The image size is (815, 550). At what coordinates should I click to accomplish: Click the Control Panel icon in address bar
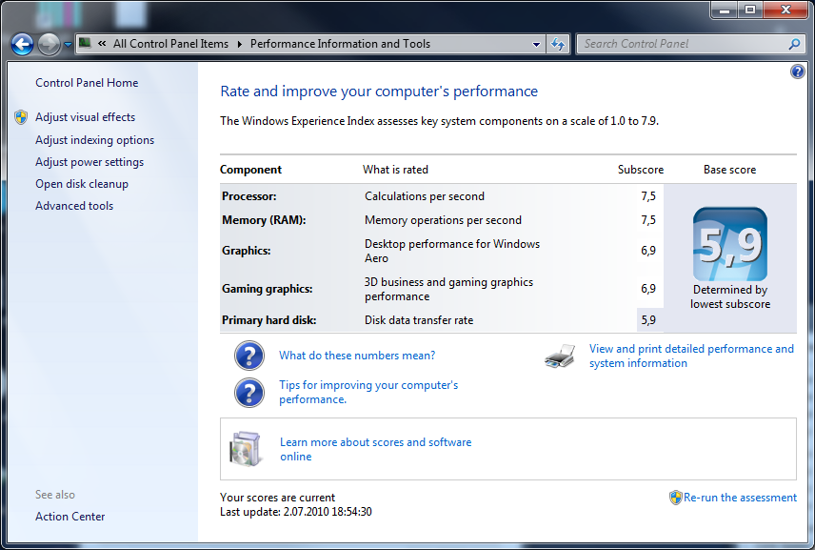pyautogui.click(x=85, y=43)
